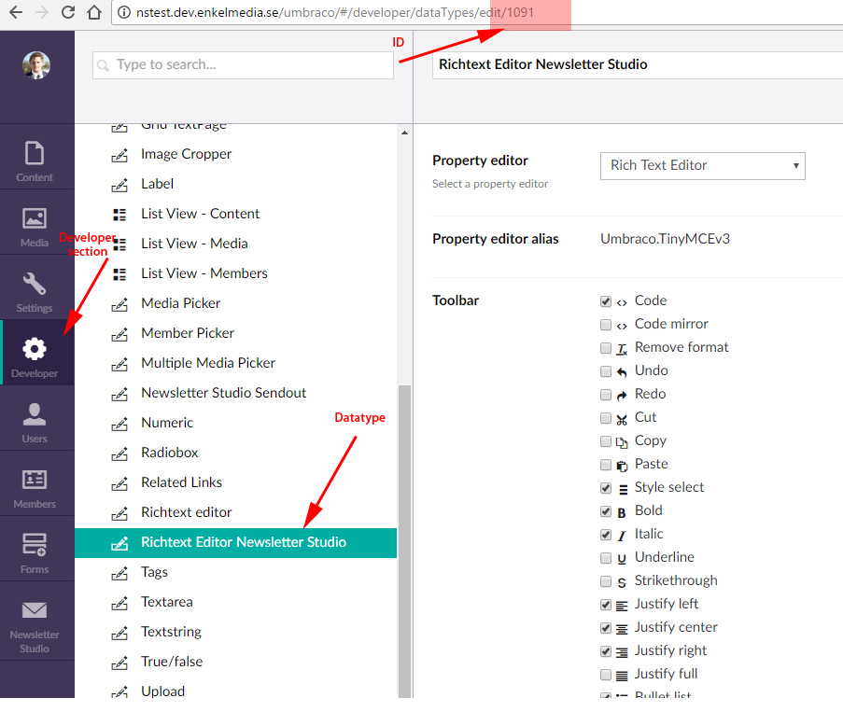Image resolution: width=843 pixels, height=712 pixels.
Task: Click the edit icon beside Tags
Action: (119, 573)
